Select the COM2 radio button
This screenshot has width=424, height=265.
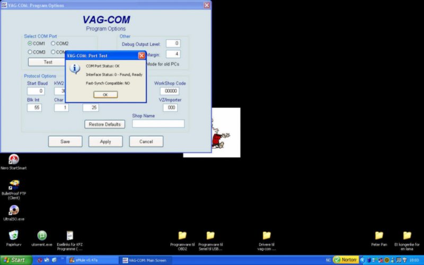(x=54, y=43)
